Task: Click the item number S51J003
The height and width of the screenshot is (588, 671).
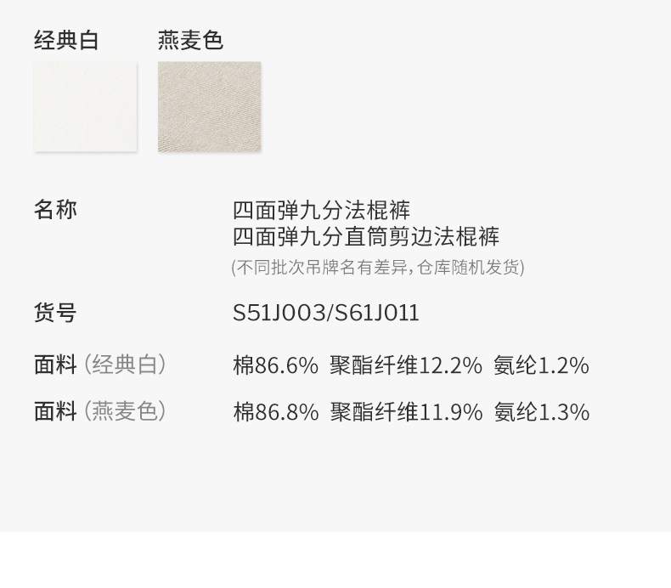Action: (279, 314)
